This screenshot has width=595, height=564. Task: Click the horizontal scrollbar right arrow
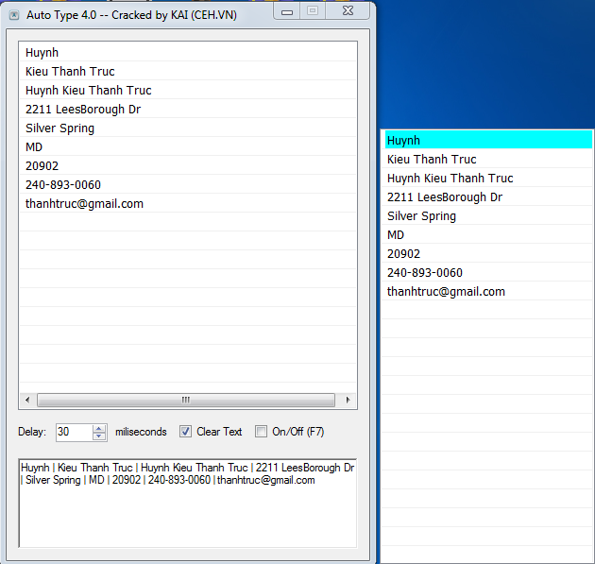348,400
